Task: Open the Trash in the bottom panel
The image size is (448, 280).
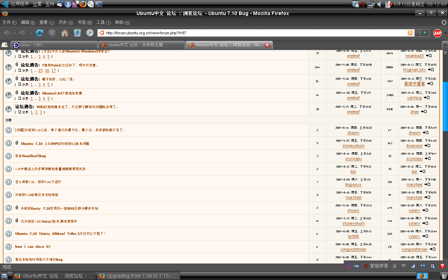Action: [443, 276]
